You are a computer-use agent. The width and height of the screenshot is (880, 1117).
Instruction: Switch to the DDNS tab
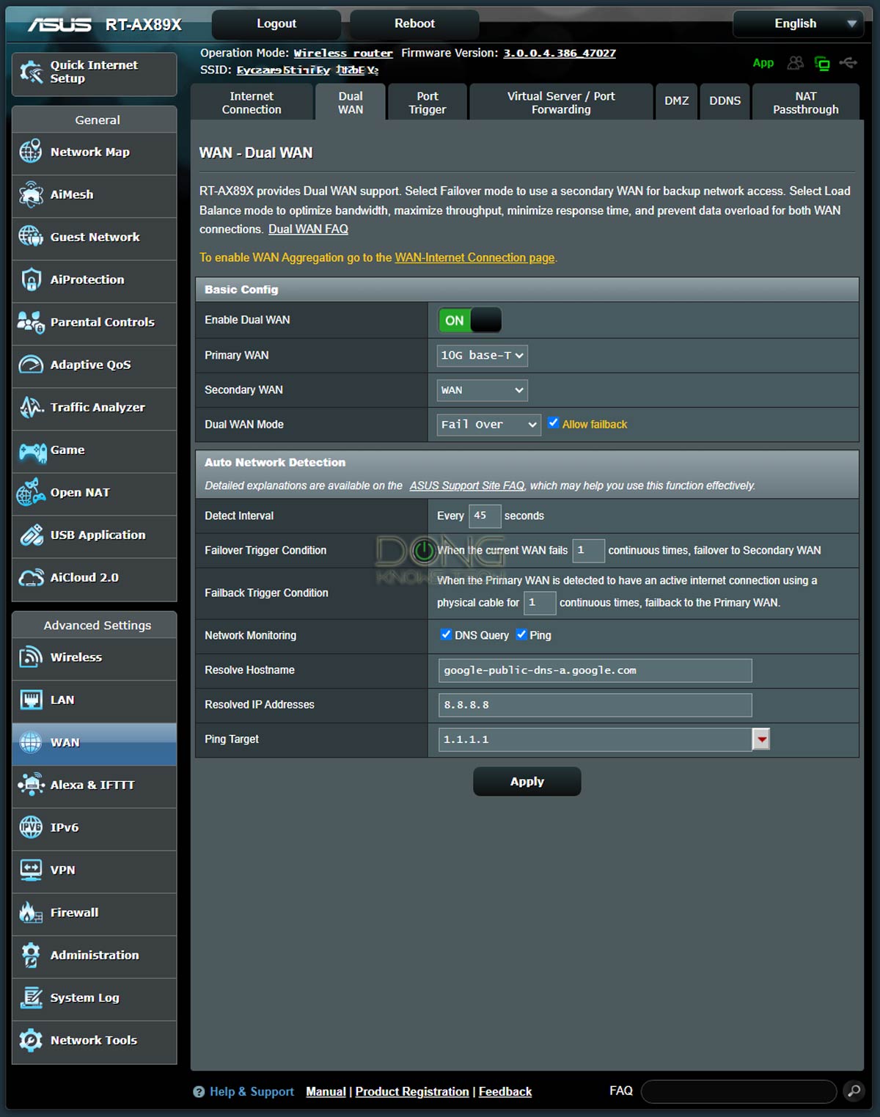[725, 101]
